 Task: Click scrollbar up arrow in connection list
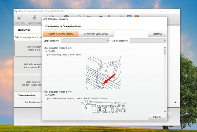pos(165,47)
